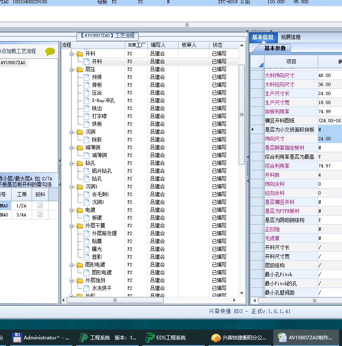The width and height of the screenshot is (342, 346).
Task: Click the X-Ray冲孔 document icon
Action: tap(86, 101)
